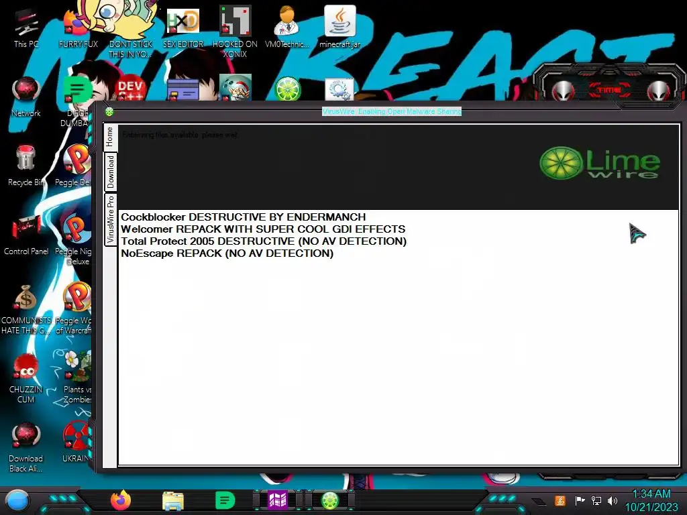Open the taskbar clock showing 1:34 AM

pyautogui.click(x=651, y=500)
